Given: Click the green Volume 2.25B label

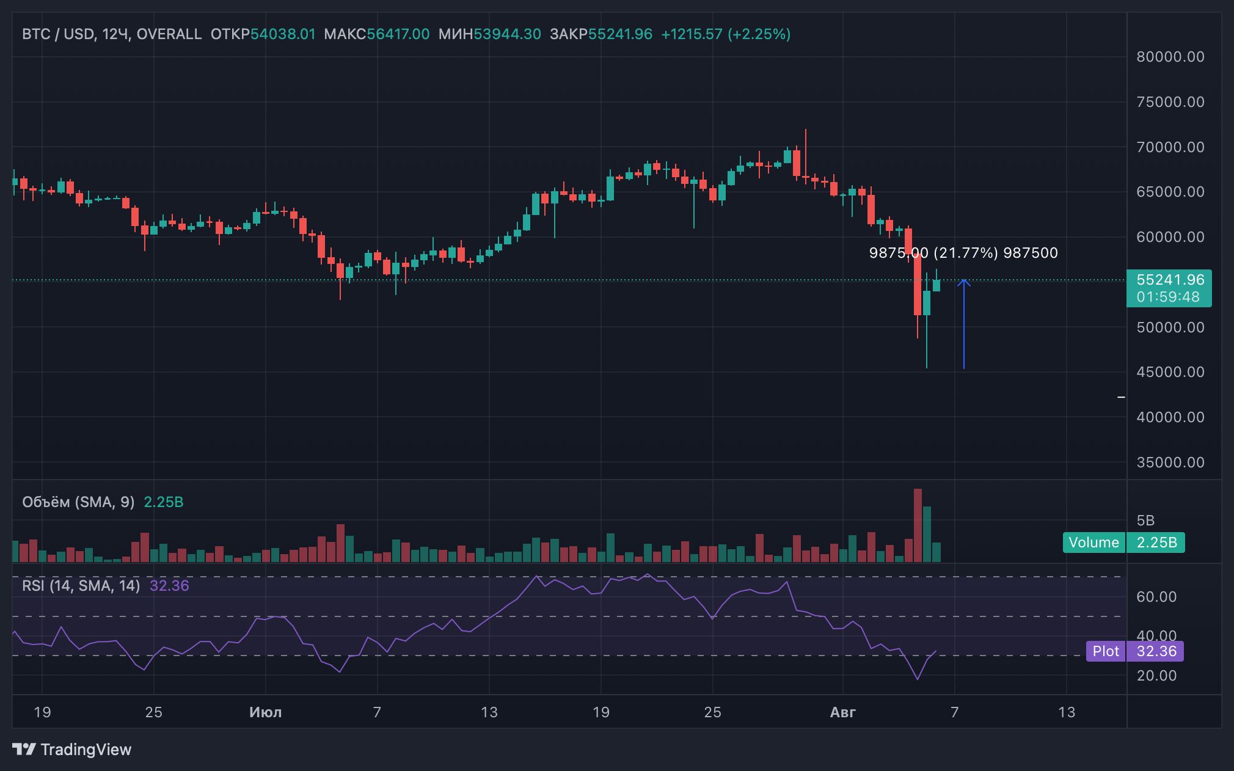Looking at the screenshot, I should (1123, 543).
